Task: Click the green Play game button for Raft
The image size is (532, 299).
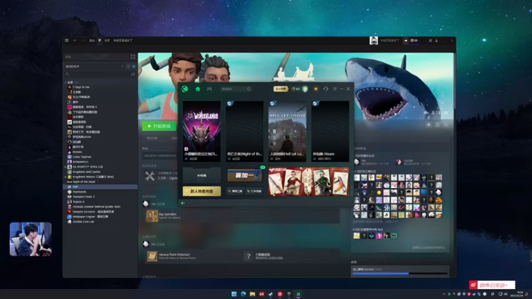Action: click(x=159, y=126)
